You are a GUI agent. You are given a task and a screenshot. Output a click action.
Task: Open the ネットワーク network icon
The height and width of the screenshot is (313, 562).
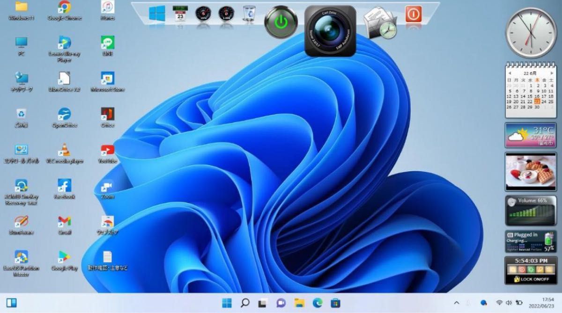point(21,82)
